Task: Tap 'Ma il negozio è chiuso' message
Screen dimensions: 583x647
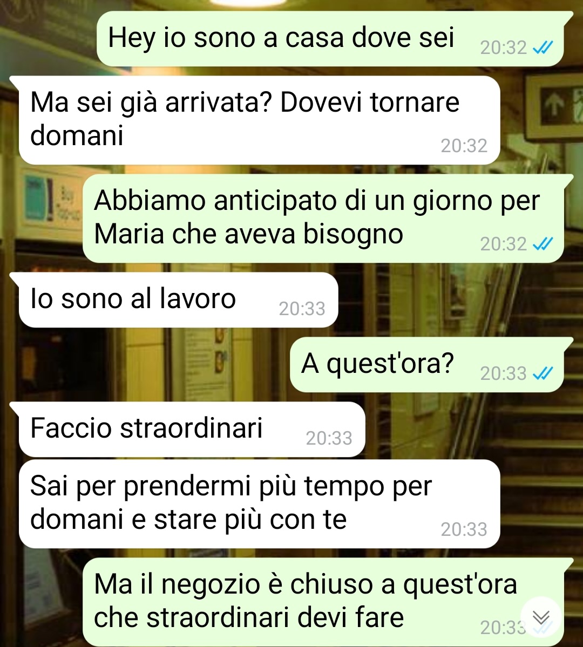Action: click(323, 602)
